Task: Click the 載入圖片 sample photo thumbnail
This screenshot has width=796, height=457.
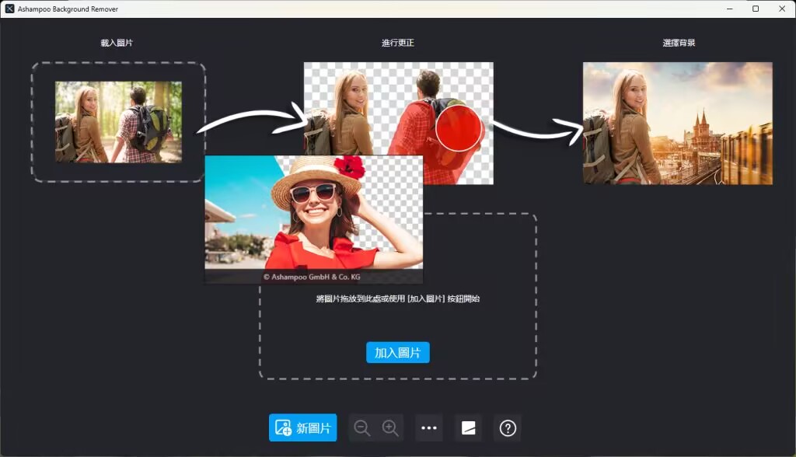Action: pos(118,122)
